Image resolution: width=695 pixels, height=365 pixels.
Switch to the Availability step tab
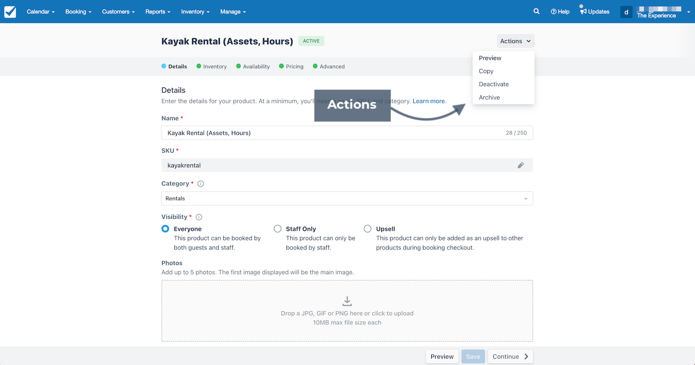tap(253, 66)
